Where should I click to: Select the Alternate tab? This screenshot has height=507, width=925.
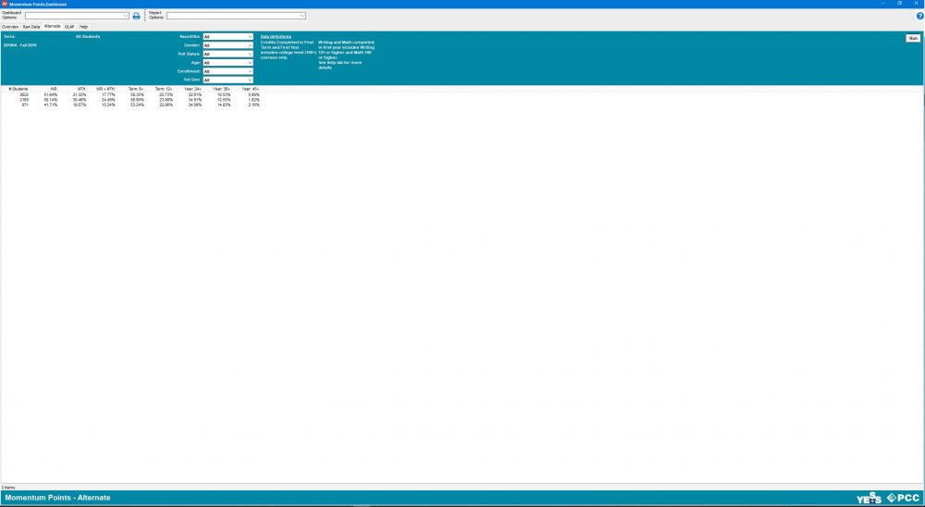(x=52, y=27)
